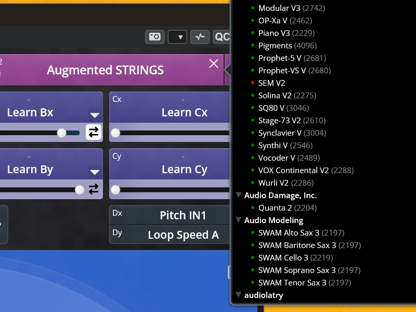Screen dimensions: 416x312
Task: Choose Synthi V from the list
Action: point(285,145)
